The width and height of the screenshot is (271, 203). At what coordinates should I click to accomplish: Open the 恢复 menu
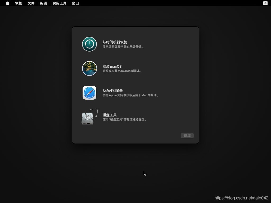[x=19, y=3]
